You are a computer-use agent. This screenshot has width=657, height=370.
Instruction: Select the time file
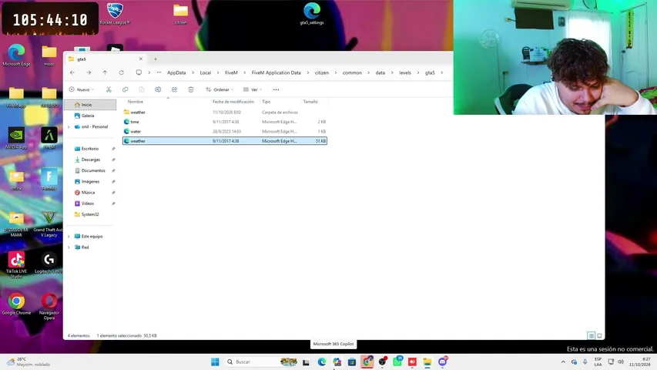(x=225, y=122)
